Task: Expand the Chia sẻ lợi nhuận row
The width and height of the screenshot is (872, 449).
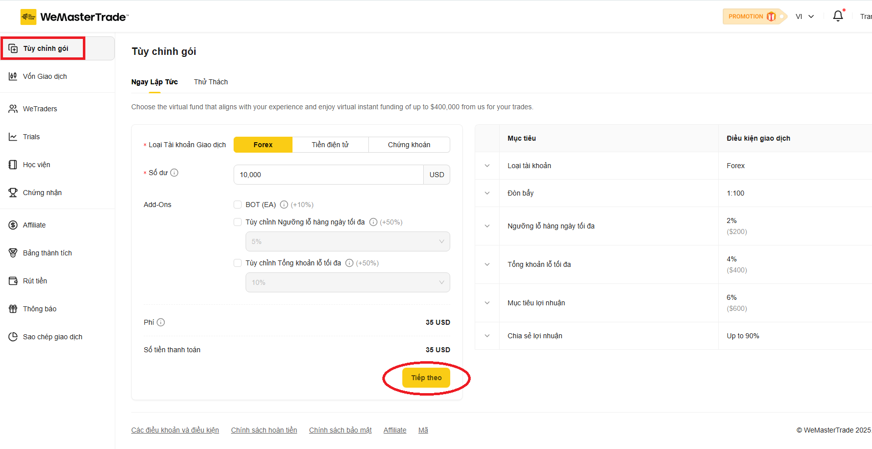Action: coord(487,336)
